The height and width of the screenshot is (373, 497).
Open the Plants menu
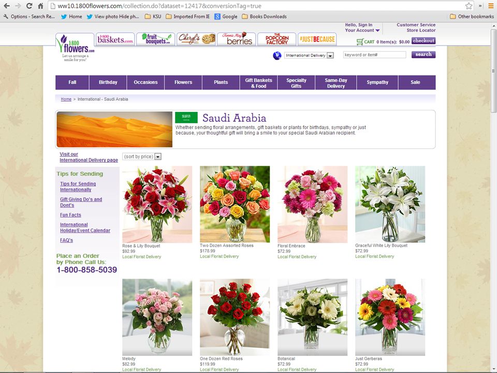(x=221, y=82)
